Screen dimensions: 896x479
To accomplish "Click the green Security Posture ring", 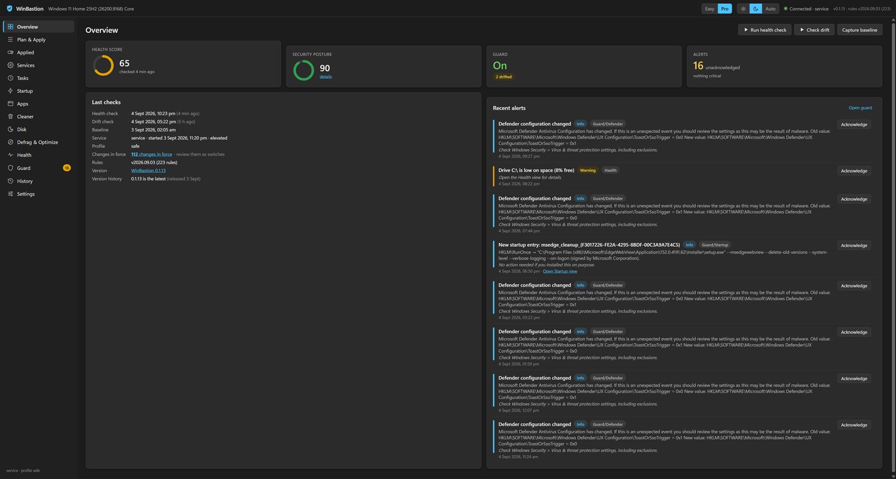I will tap(304, 70).
